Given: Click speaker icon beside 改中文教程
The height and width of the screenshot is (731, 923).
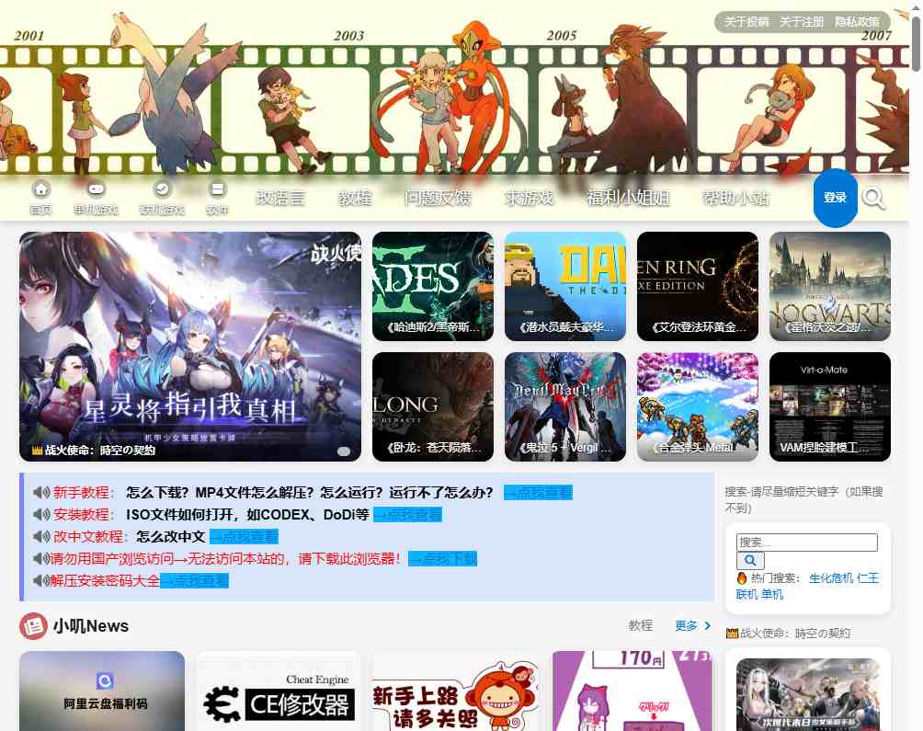Looking at the screenshot, I should pyautogui.click(x=41, y=537).
